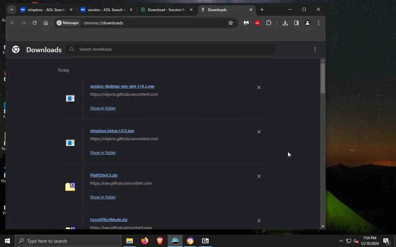Remove session-desktop exe from list
The image size is (396, 247).
click(259, 87)
